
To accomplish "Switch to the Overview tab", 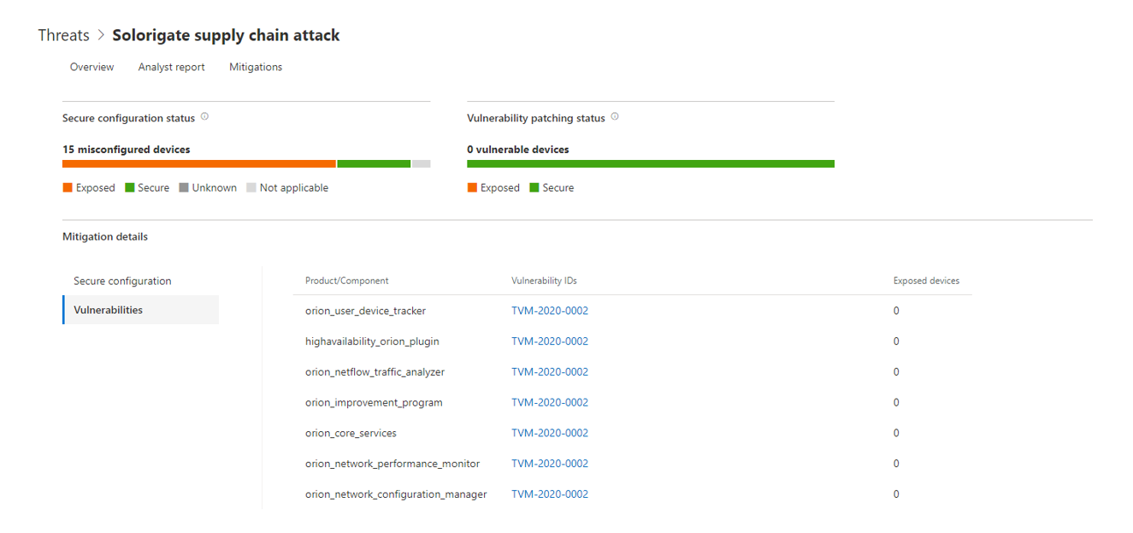I will [x=91, y=67].
